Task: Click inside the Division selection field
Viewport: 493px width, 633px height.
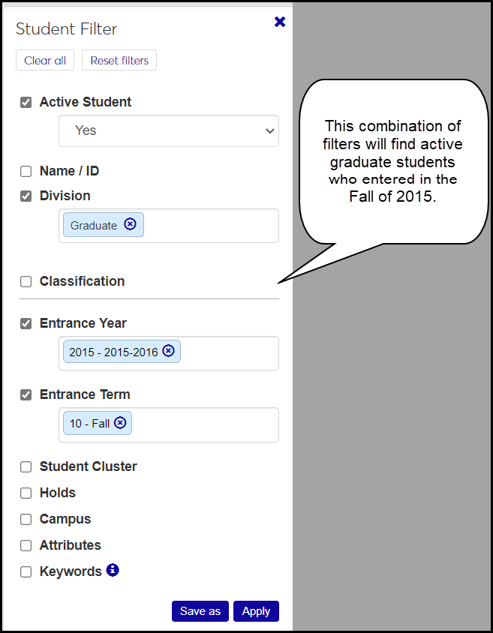Action: (210, 225)
